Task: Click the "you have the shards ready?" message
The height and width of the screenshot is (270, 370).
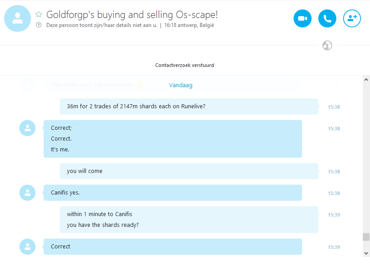Action: pyautogui.click(x=103, y=225)
